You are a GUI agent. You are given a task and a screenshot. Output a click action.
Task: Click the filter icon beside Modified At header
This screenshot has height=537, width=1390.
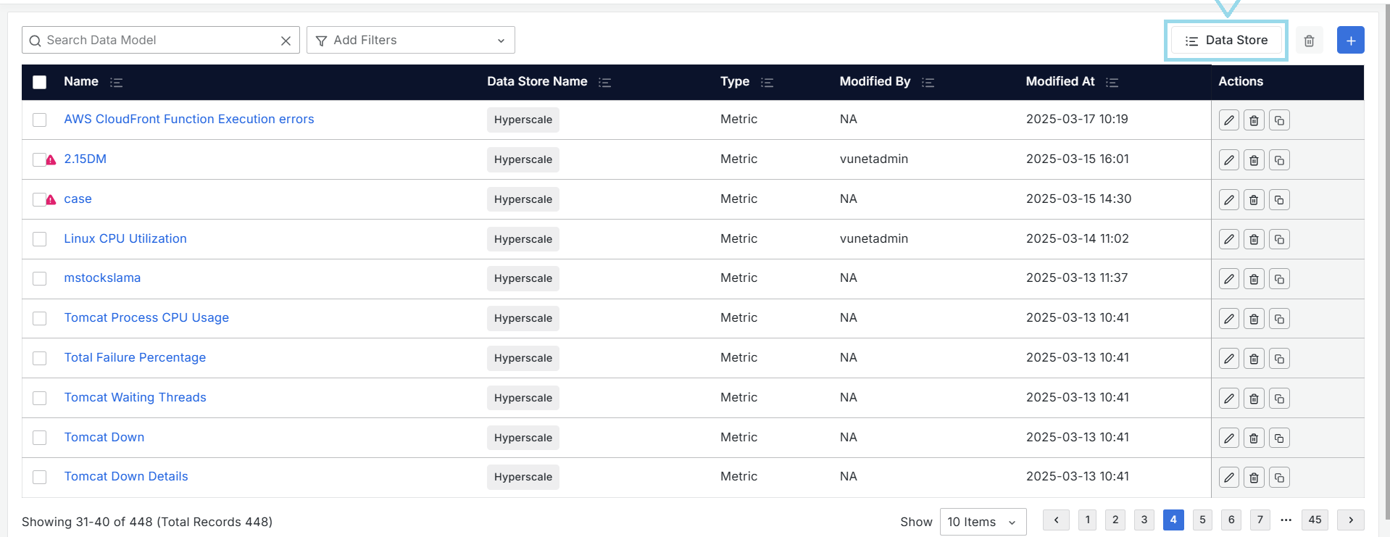pyautogui.click(x=1112, y=83)
